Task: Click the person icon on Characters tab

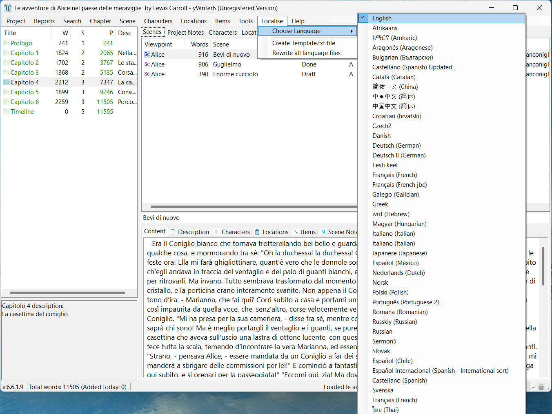Action: (x=216, y=232)
